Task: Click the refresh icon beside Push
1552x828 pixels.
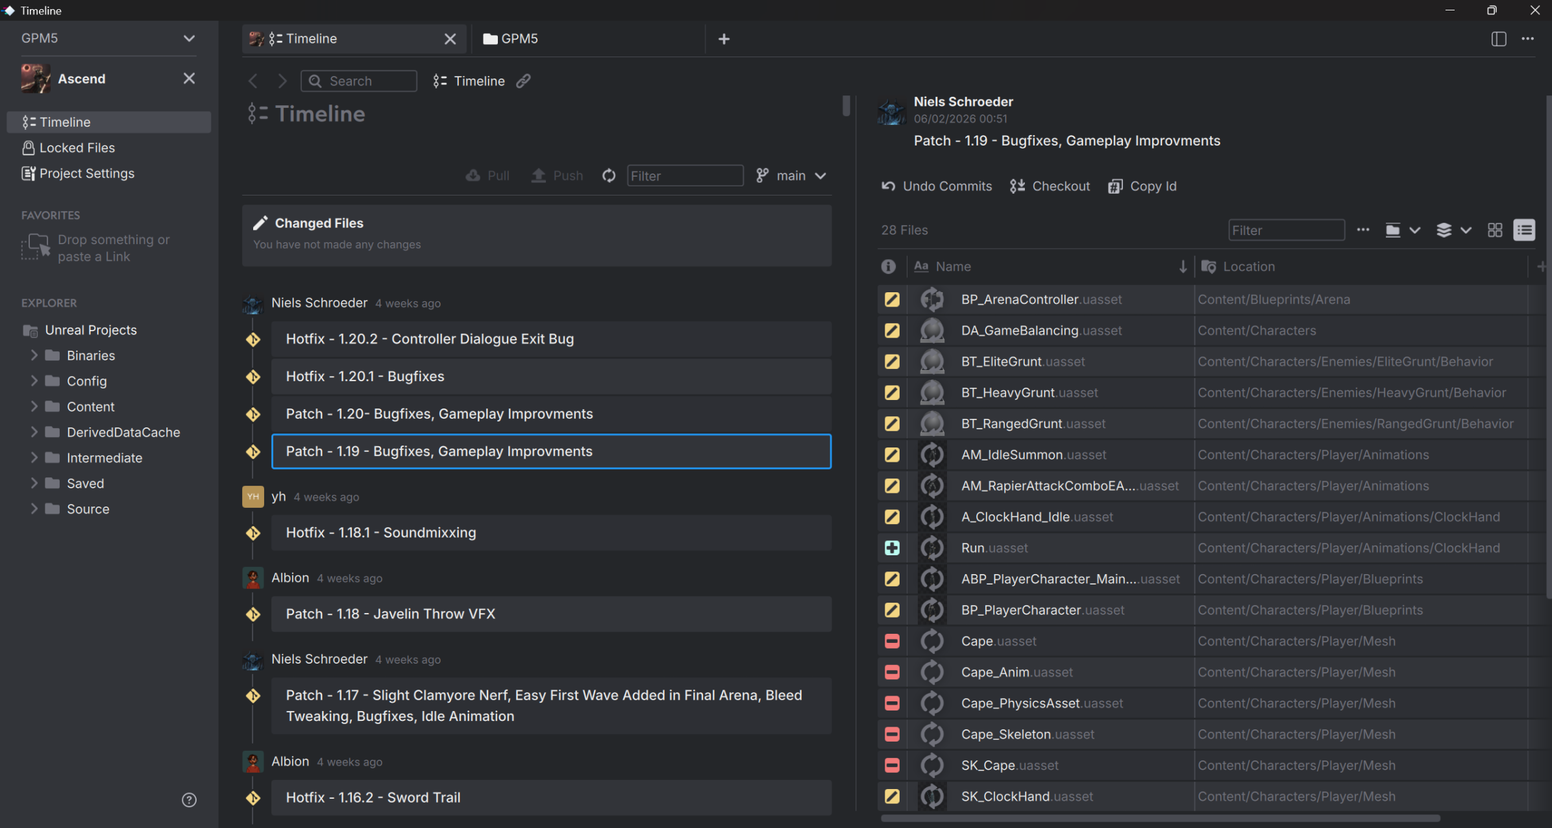Action: pos(608,175)
